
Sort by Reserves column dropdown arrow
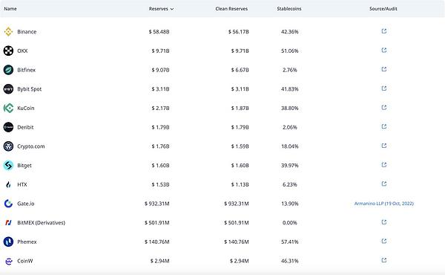[172, 9]
